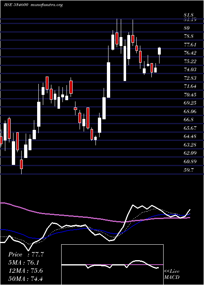Click the '5MA : 76.1' readout
204x285 pixels.
(24, 262)
